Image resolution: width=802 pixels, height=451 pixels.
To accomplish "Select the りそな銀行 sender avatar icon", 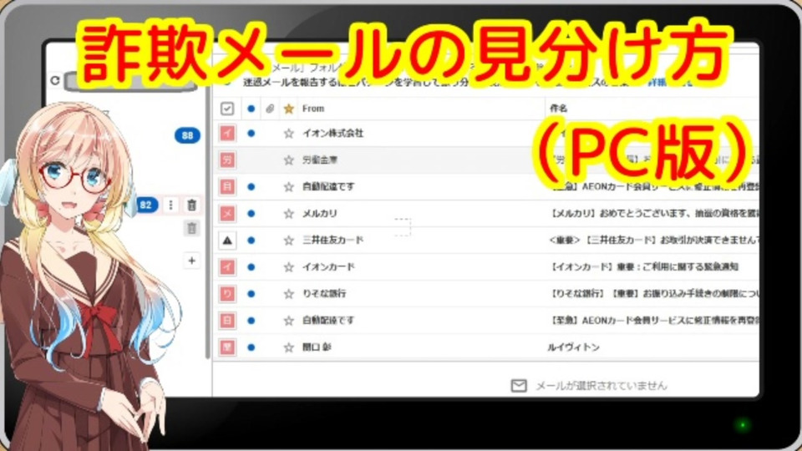I will [227, 293].
